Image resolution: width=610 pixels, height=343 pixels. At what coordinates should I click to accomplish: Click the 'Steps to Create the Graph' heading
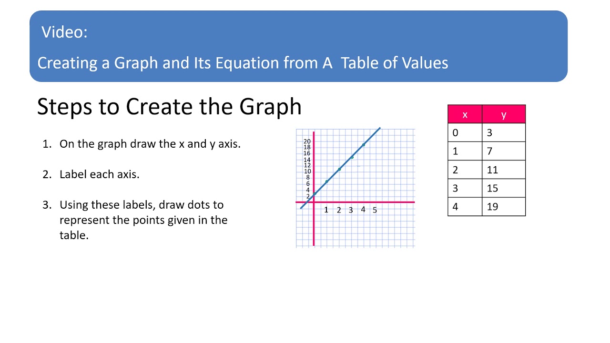click(x=169, y=107)
